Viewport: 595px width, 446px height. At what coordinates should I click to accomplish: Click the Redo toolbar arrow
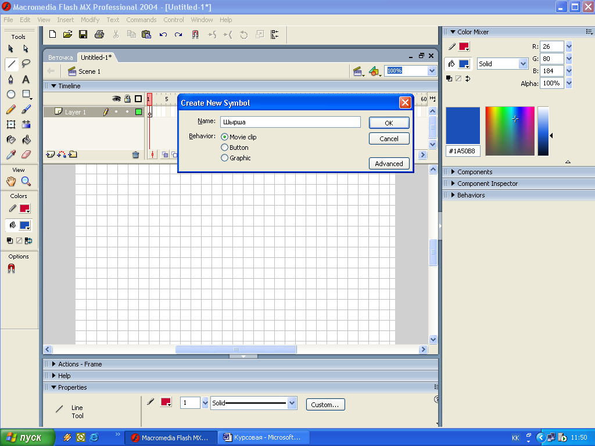[178, 34]
